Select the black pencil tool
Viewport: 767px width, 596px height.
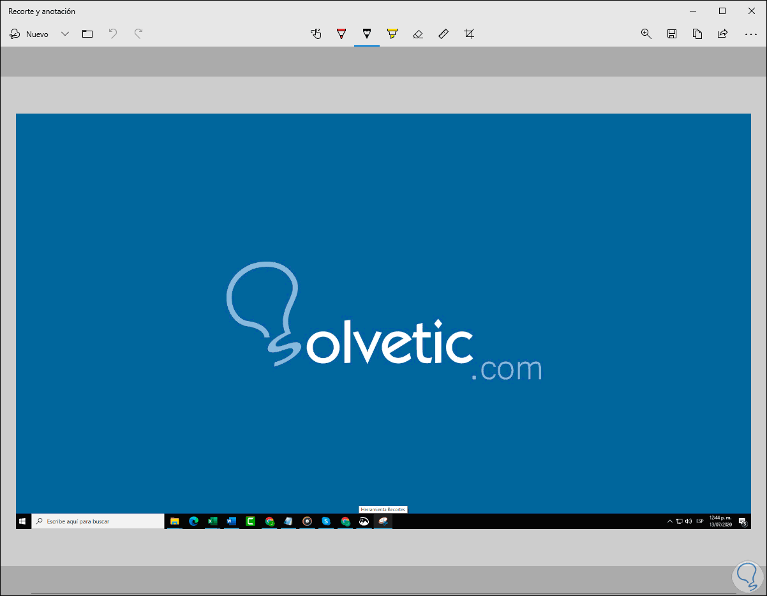367,34
